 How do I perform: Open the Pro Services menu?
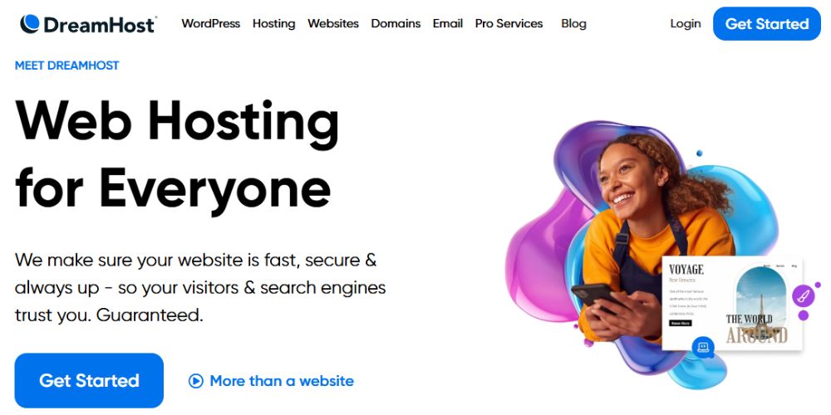[x=509, y=24]
